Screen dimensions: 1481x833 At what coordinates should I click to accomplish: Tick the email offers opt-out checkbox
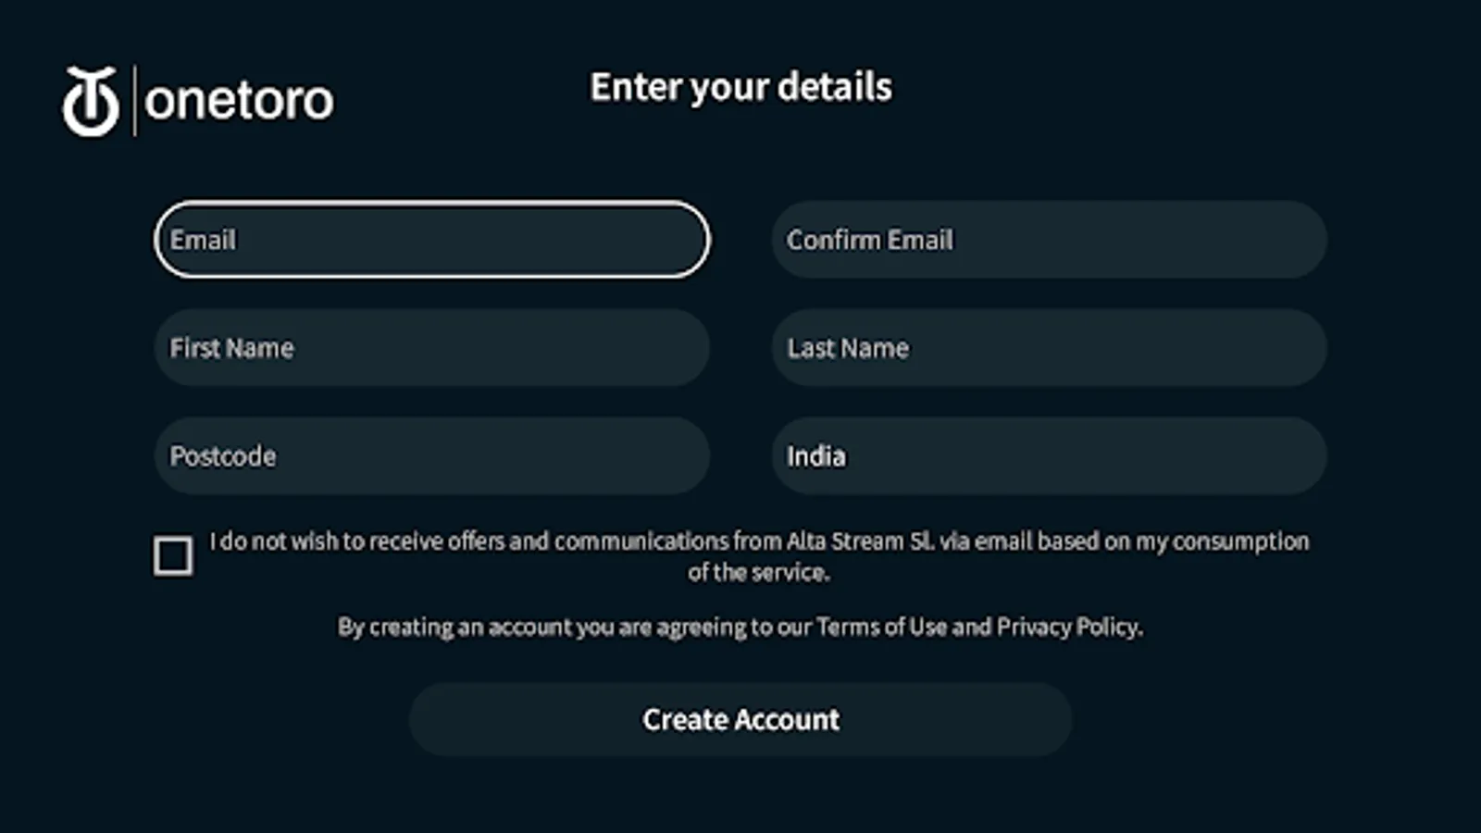(x=173, y=556)
